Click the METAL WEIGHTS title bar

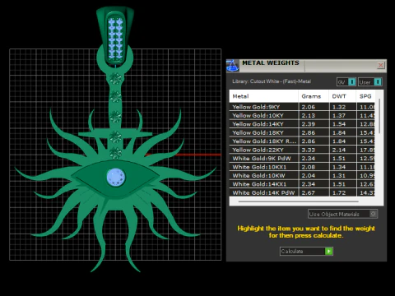click(307, 66)
